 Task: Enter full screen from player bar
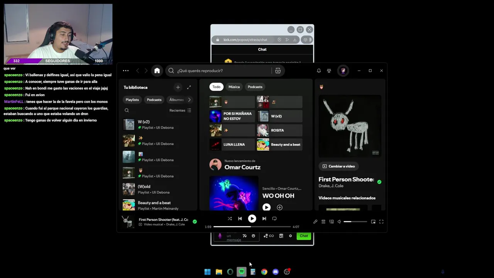pyautogui.click(x=381, y=222)
